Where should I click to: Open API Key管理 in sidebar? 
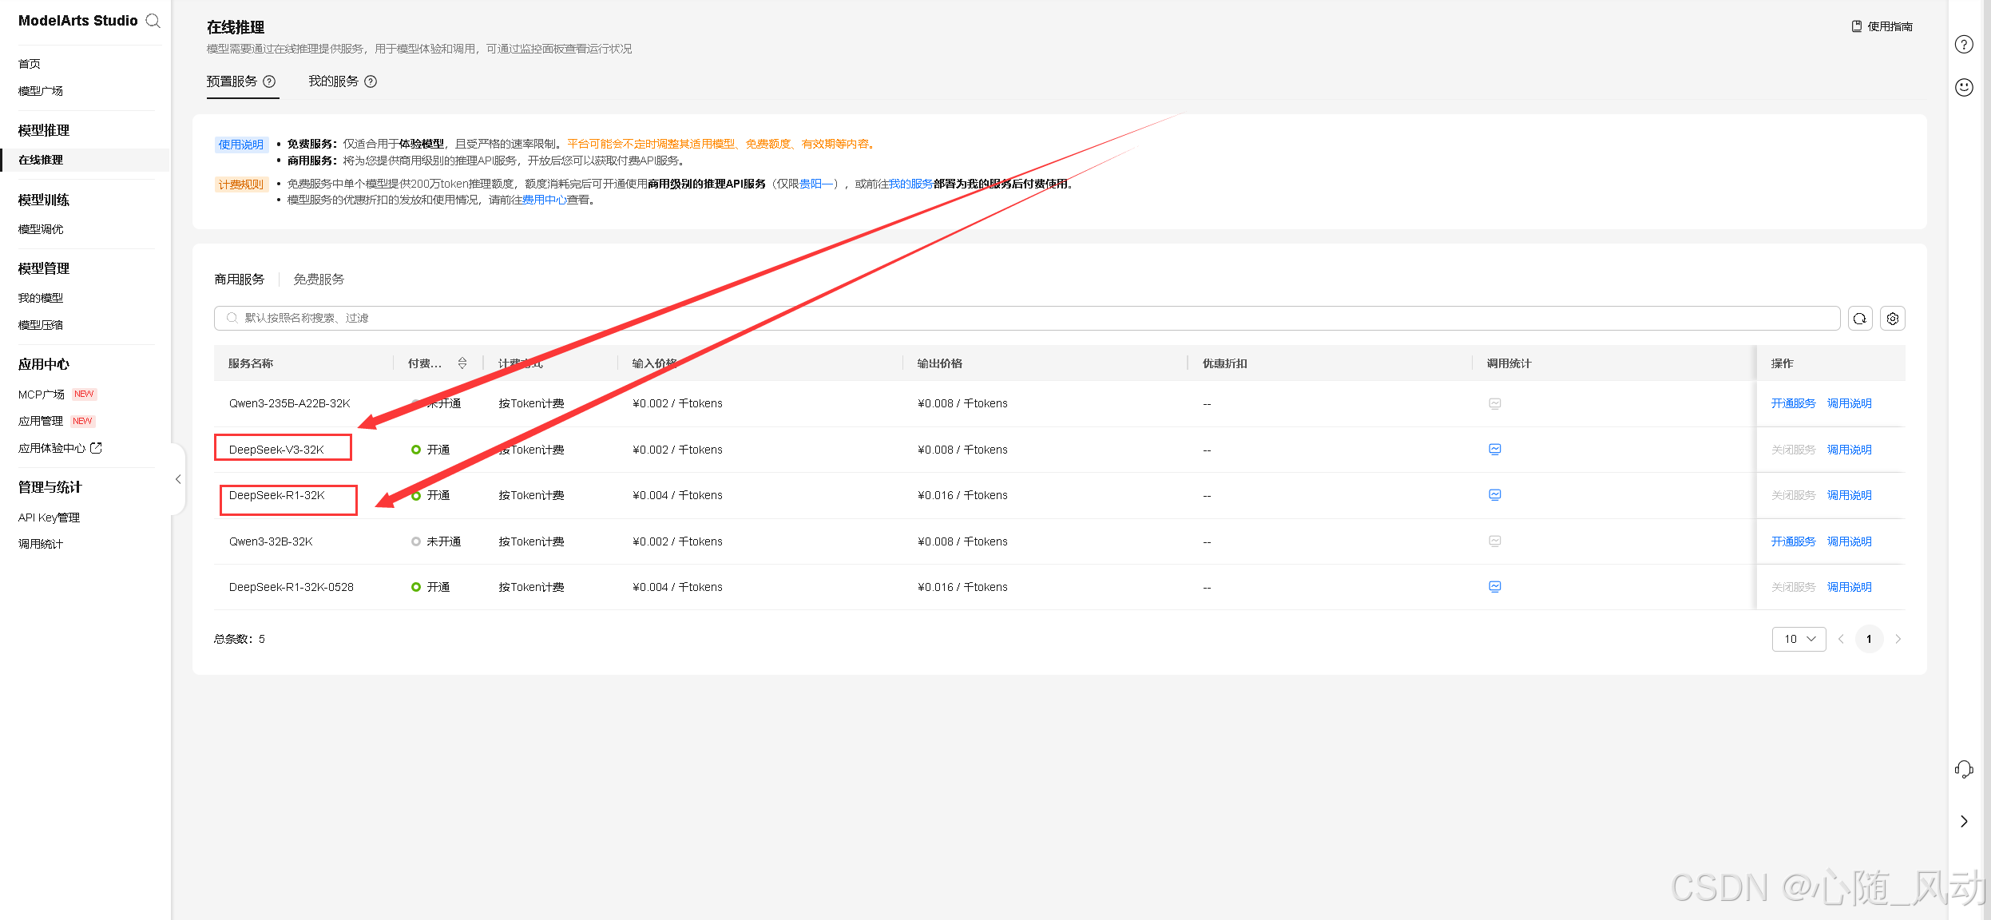(x=49, y=517)
